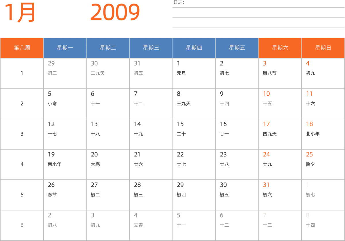Image resolution: width=345 pixels, height=241 pixels.
Task: Select the 星期四 column header
Action: (x=194, y=48)
